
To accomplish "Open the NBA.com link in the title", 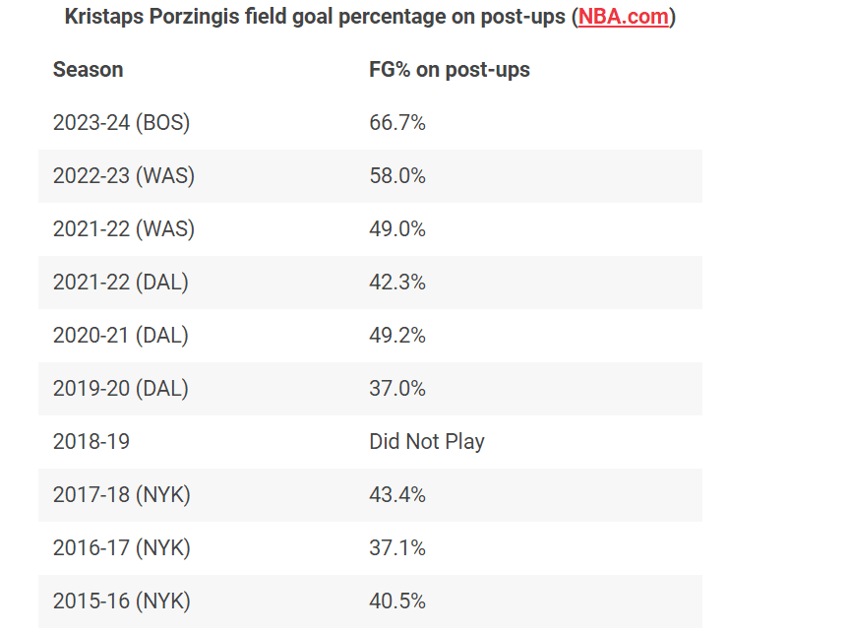I will tap(623, 17).
